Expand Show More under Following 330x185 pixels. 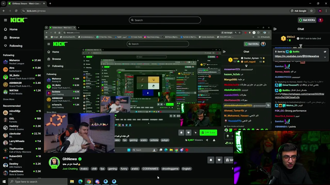click(9, 99)
